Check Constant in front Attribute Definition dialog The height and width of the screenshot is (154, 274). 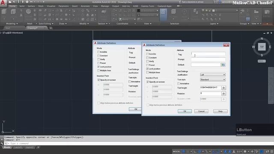(x=147, y=58)
